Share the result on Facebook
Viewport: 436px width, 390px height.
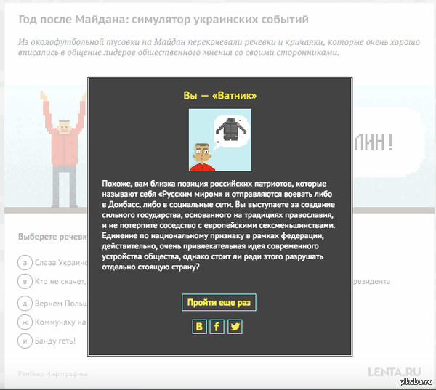[x=217, y=327]
